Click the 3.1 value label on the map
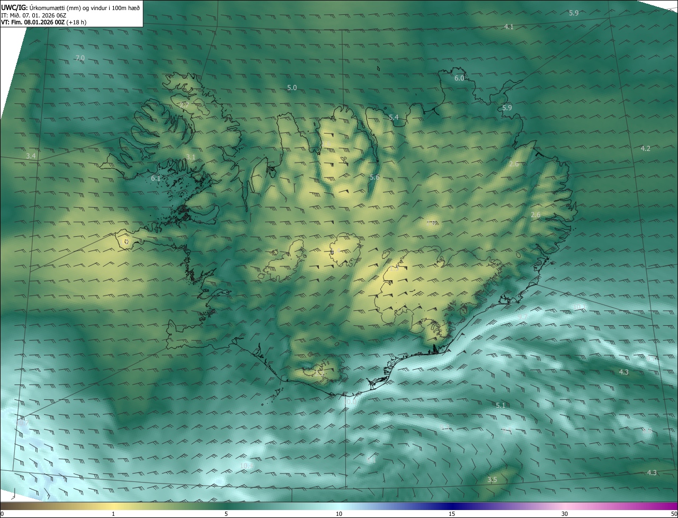678x518 pixels. point(191,157)
